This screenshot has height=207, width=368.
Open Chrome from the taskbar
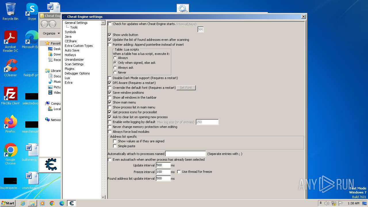[52, 203]
